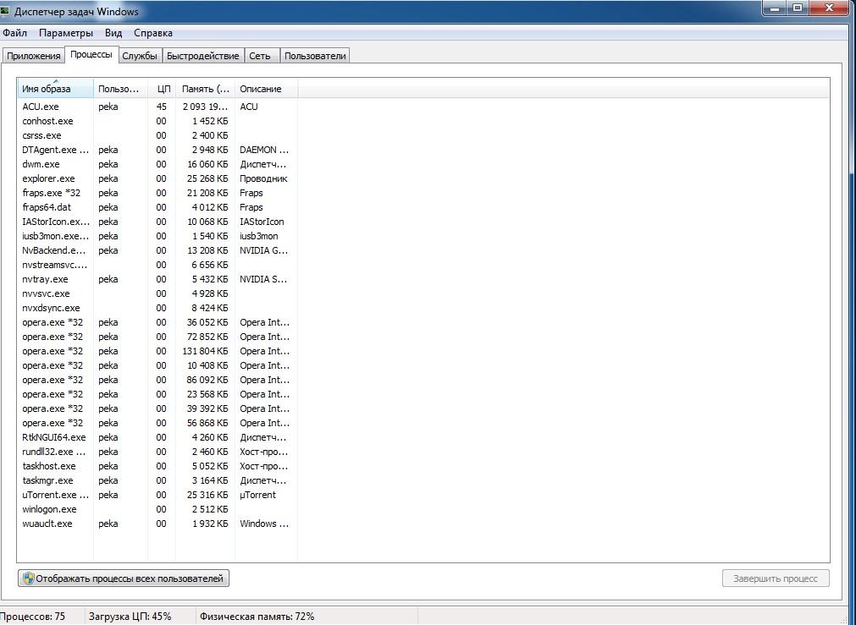Select the DTAgent.exe process
Viewport: 856px width, 625px height.
pyautogui.click(x=157, y=150)
